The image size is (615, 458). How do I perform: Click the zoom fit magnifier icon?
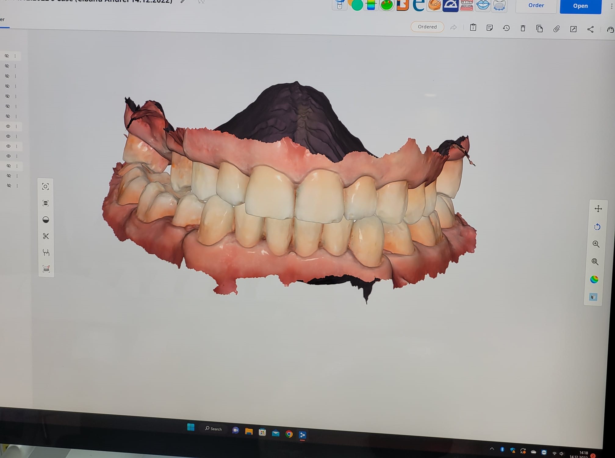(595, 262)
